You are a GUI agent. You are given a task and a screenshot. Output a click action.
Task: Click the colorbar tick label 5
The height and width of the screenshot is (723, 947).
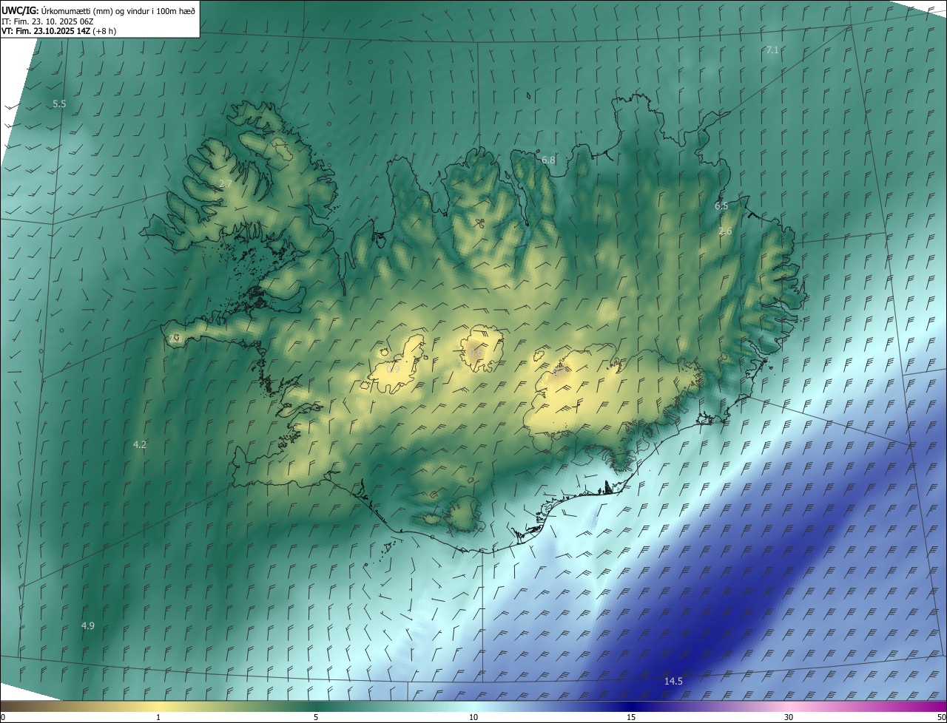pyautogui.click(x=316, y=717)
